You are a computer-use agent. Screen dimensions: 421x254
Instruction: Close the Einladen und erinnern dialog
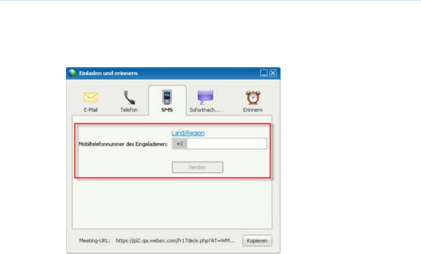coord(273,73)
